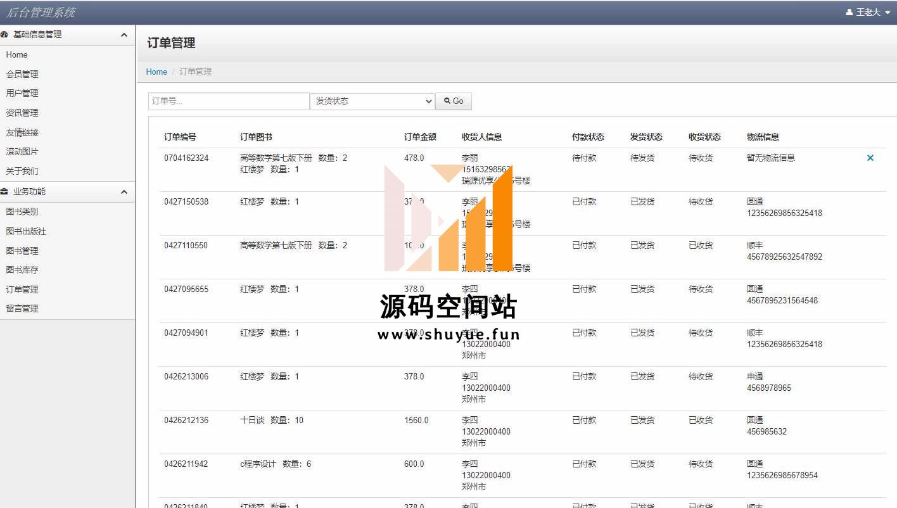Click tracking number 4568978965

[x=769, y=388]
